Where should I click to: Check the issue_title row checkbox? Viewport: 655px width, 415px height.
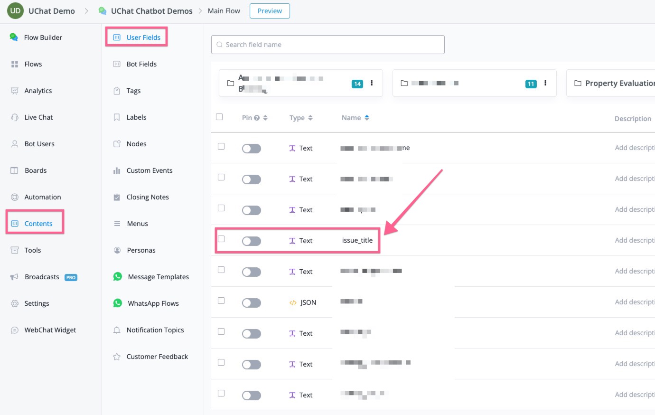pyautogui.click(x=221, y=239)
